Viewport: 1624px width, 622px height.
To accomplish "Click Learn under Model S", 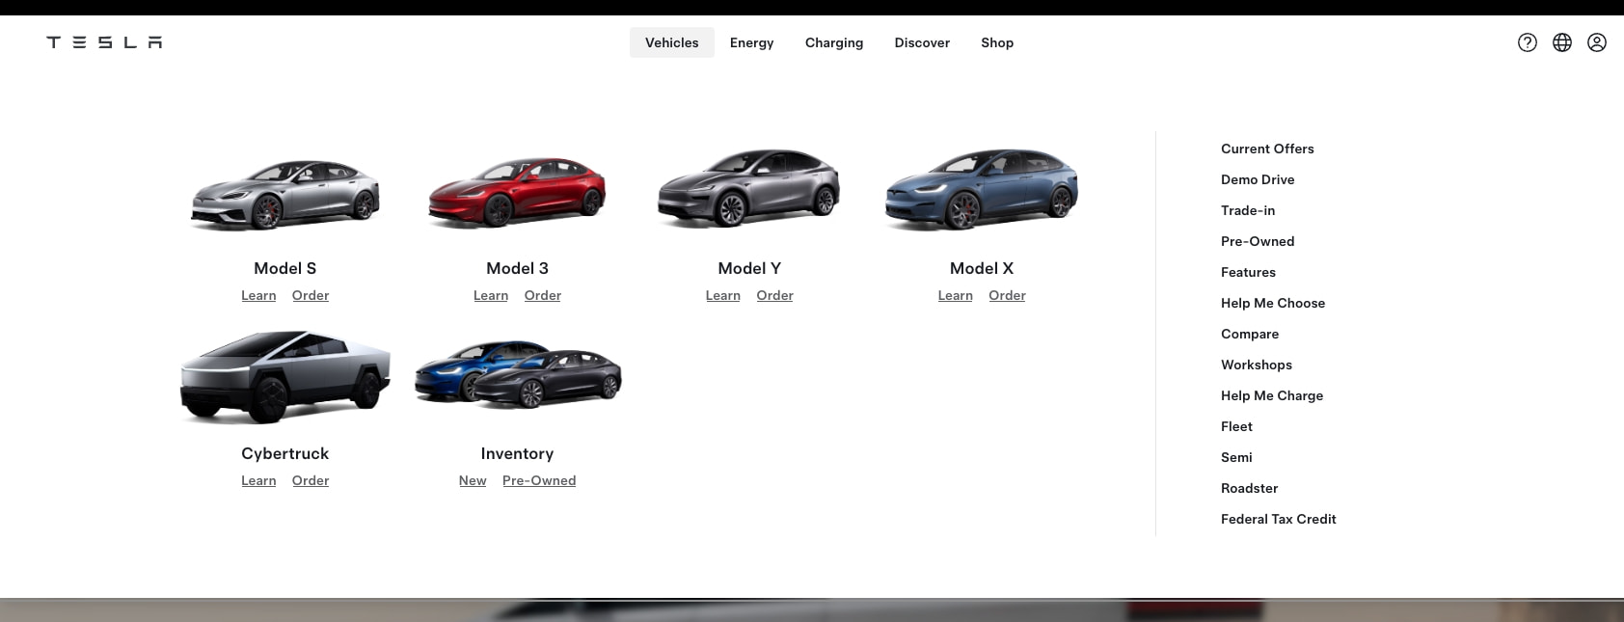I will pos(258,295).
